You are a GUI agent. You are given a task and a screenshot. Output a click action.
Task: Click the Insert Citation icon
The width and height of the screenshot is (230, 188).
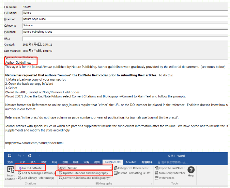point(11,170)
